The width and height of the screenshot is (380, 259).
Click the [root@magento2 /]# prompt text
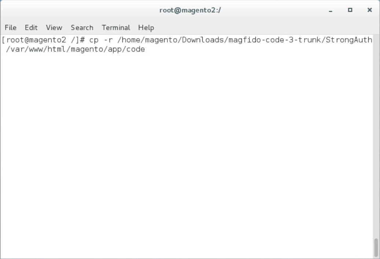tap(43, 40)
